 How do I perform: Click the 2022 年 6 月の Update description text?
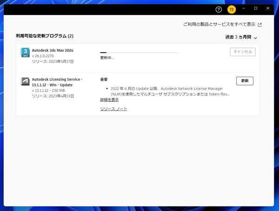(x=170, y=91)
